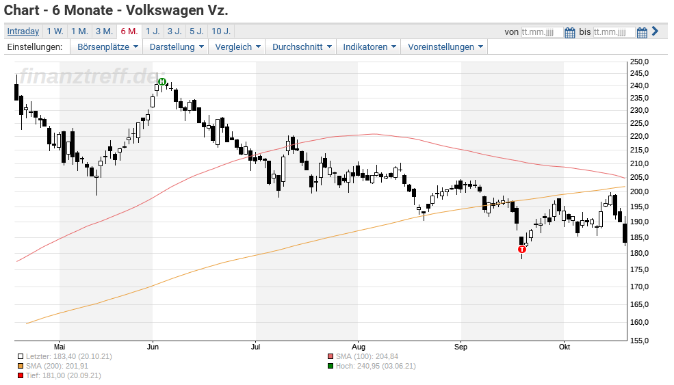This screenshot has width=674, height=385.
Task: Open the Börsenplätze dropdown
Action: point(107,47)
